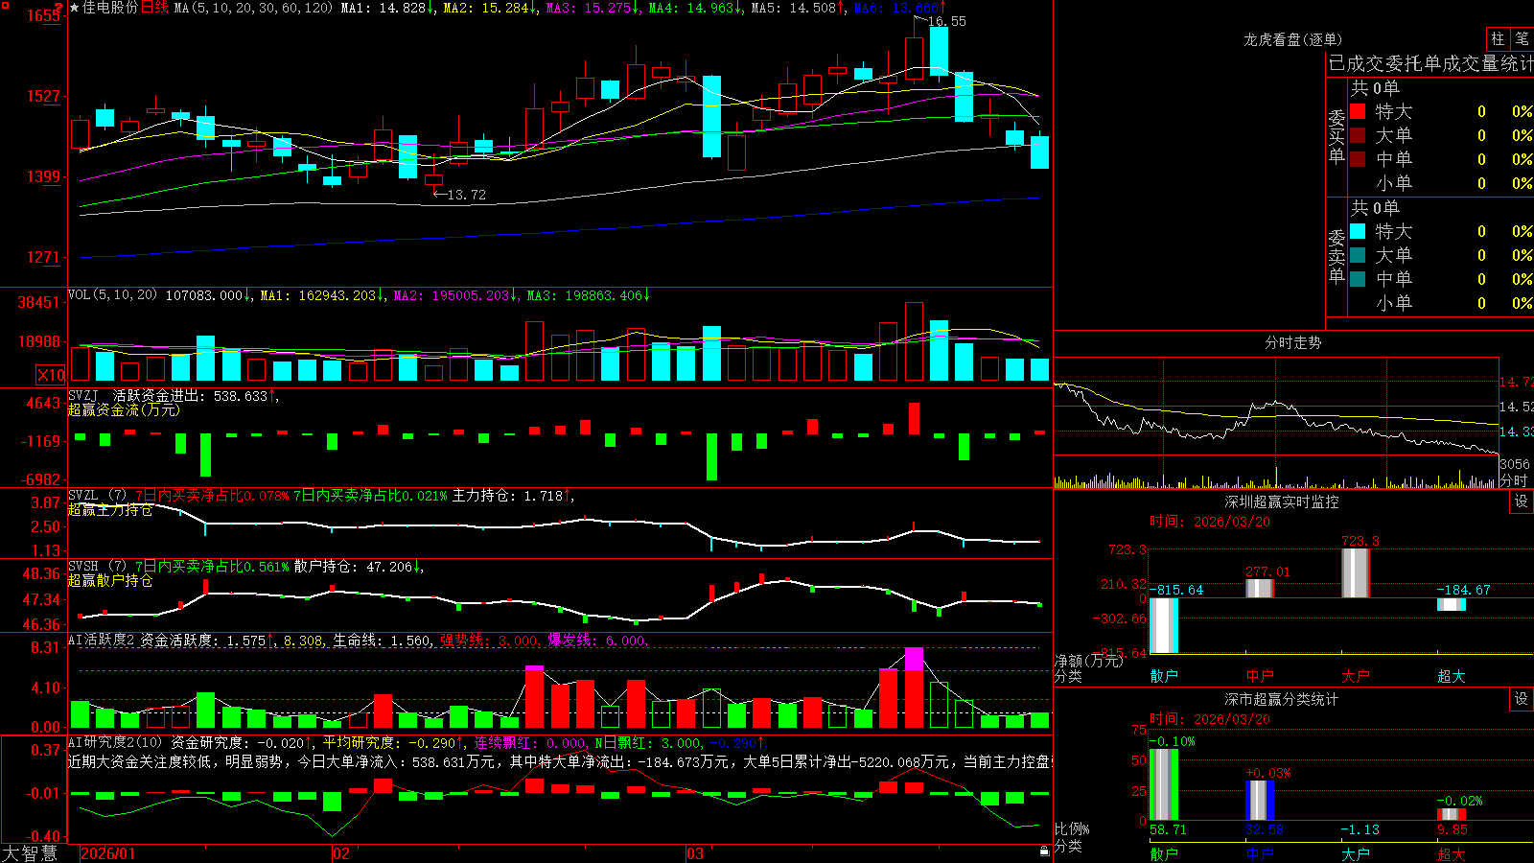Click the 爆发线: 6.000 label
The image size is (1534, 863).
click(596, 640)
